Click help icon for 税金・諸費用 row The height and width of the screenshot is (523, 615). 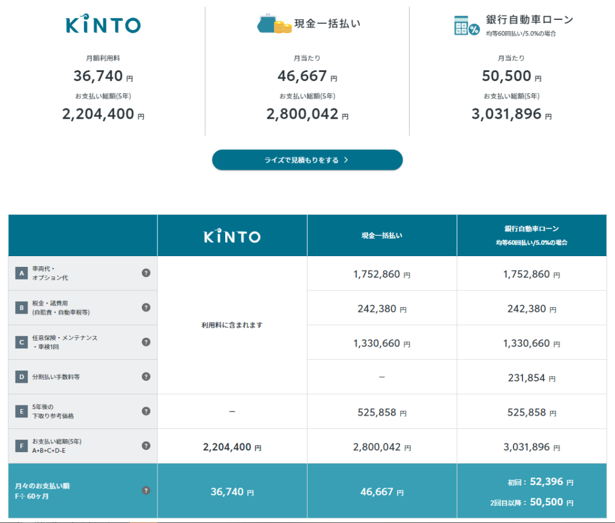[146, 308]
